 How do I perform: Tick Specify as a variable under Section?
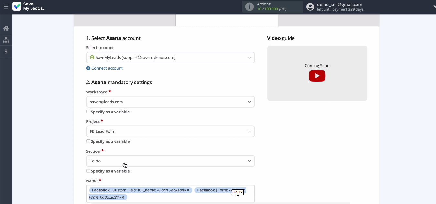click(x=88, y=171)
